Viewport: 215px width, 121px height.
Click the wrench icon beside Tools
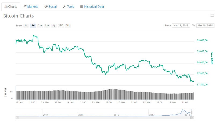coord(64,6)
